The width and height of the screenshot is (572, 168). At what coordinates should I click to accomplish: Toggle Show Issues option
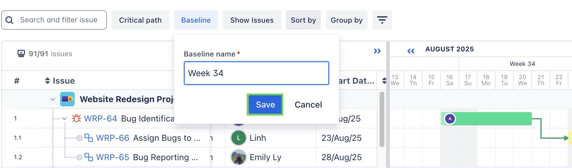pyautogui.click(x=252, y=20)
